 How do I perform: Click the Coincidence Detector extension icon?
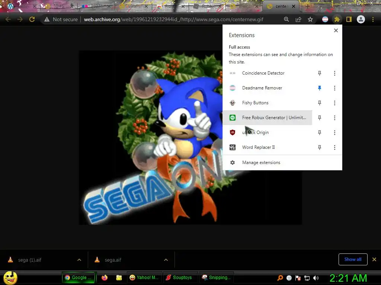pos(233,73)
